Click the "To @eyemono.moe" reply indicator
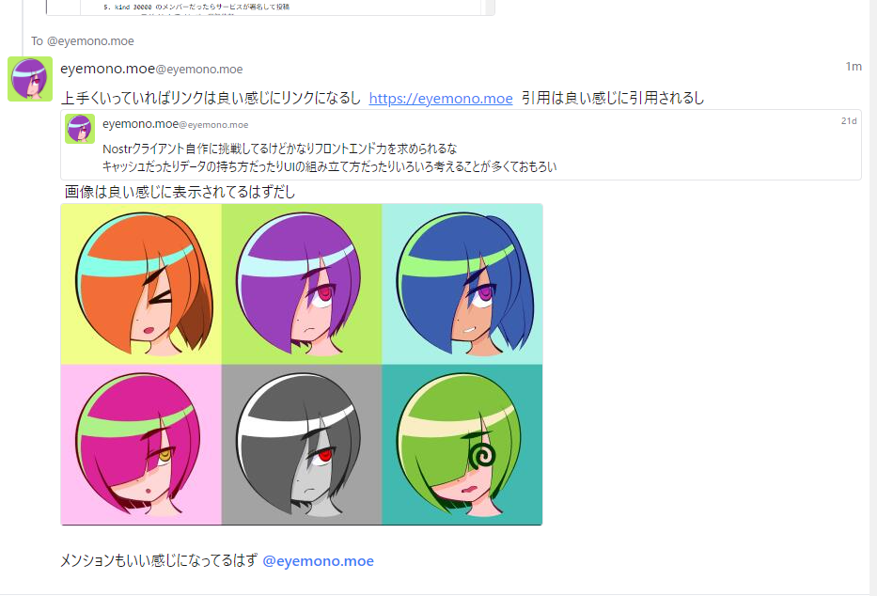 82,40
